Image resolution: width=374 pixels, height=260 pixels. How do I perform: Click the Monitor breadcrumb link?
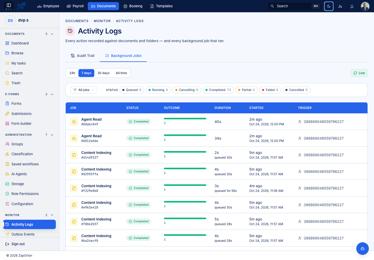(102, 21)
